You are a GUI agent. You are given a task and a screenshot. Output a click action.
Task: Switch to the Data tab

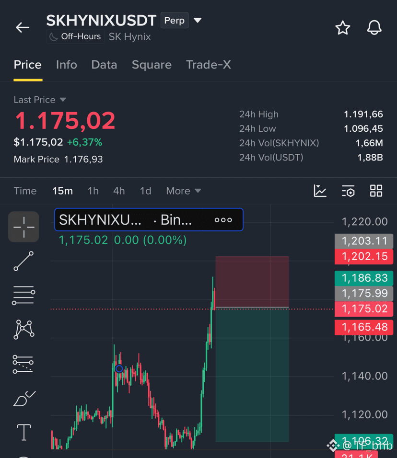click(104, 65)
